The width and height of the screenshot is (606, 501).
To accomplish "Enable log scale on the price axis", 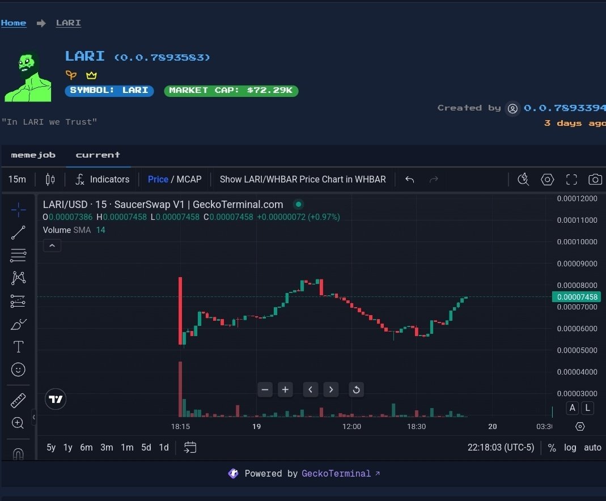I will point(570,447).
